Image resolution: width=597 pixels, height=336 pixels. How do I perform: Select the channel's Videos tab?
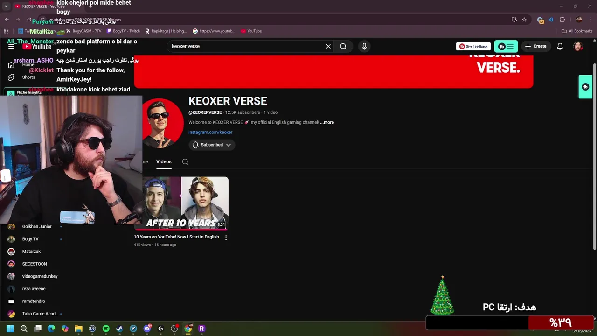click(x=164, y=161)
